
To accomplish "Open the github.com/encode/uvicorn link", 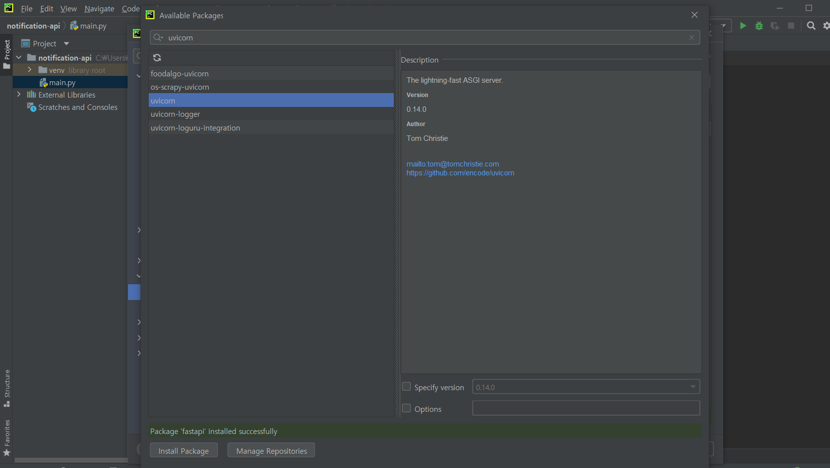I will (460, 173).
